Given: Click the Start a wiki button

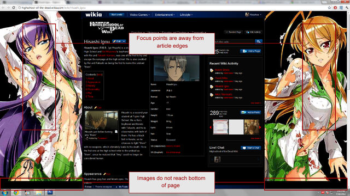Looking at the screenshot, I should click(x=116, y=15).
